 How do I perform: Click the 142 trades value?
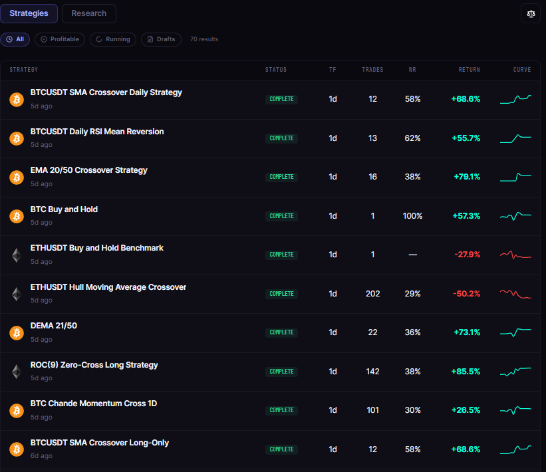pyautogui.click(x=372, y=372)
